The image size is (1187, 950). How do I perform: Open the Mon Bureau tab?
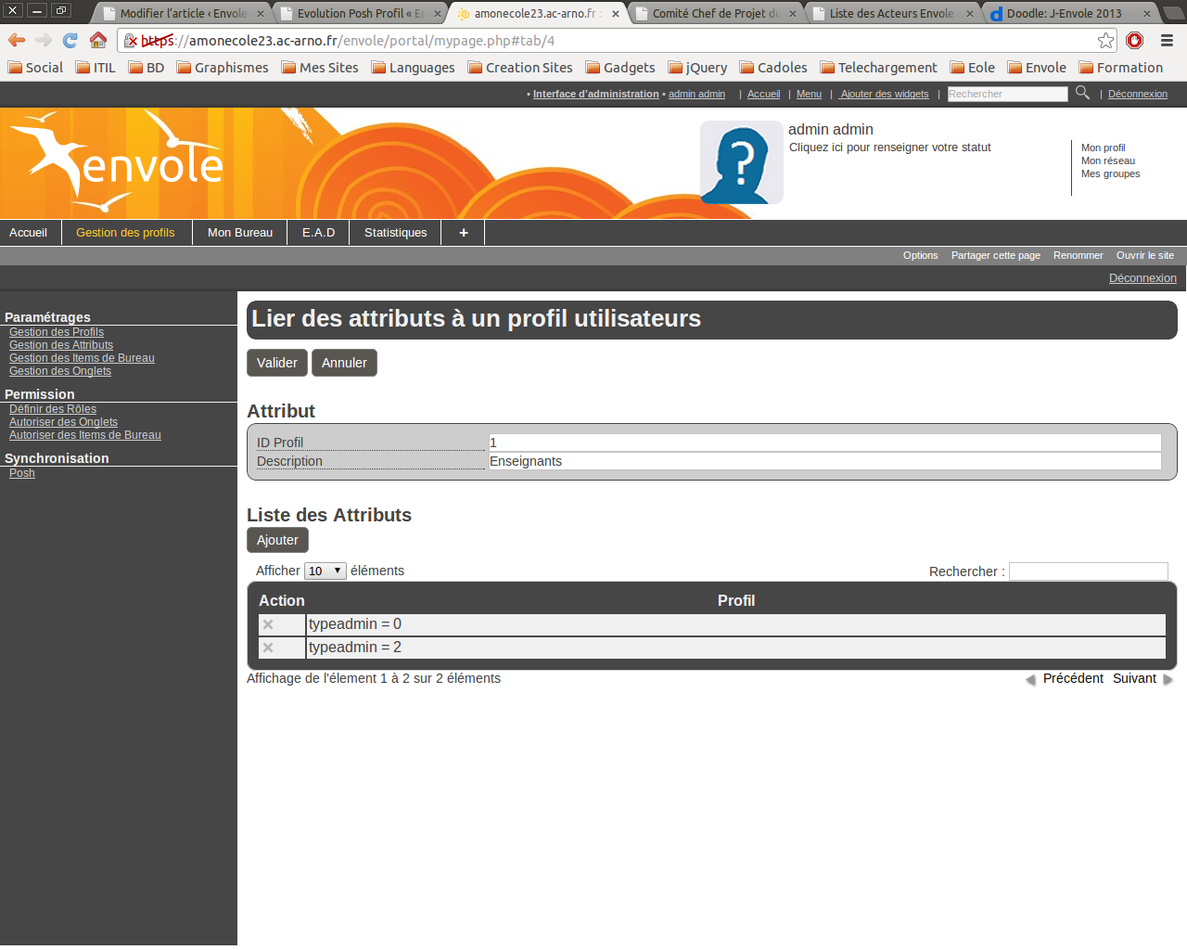click(239, 233)
